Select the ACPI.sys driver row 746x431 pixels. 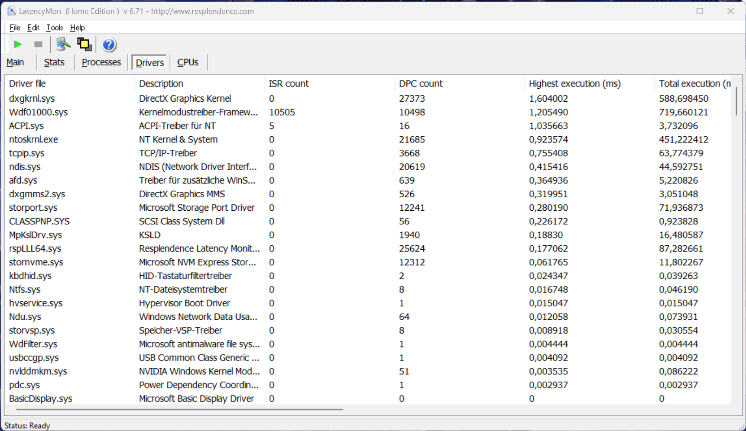(x=368, y=126)
